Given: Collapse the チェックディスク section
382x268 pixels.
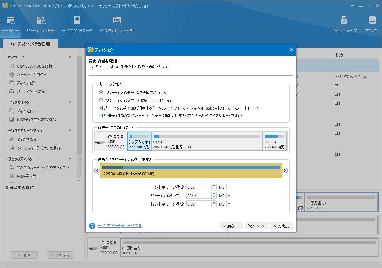Looking at the screenshot, I should 70,159.
